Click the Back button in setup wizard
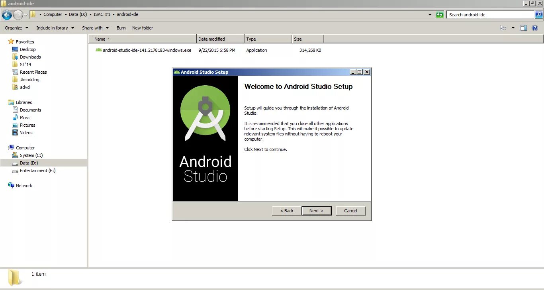This screenshot has height=290, width=544. coord(287,211)
